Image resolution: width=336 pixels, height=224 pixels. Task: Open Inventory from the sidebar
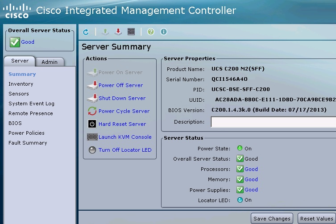[x=21, y=84]
